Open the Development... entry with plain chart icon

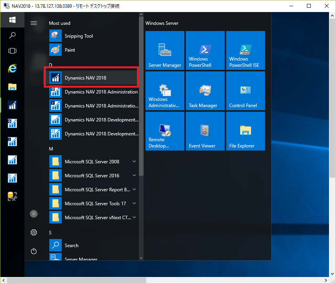point(94,119)
